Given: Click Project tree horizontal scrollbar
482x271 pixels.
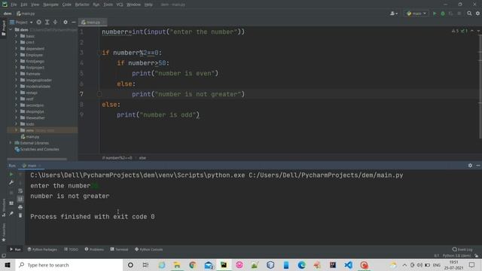Looking at the screenshot, I should (37, 159).
